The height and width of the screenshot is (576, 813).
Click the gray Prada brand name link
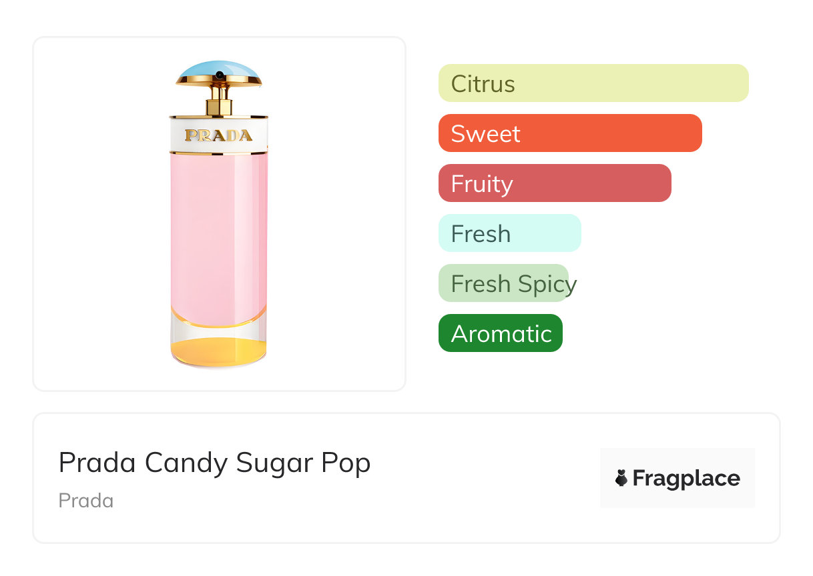(86, 501)
